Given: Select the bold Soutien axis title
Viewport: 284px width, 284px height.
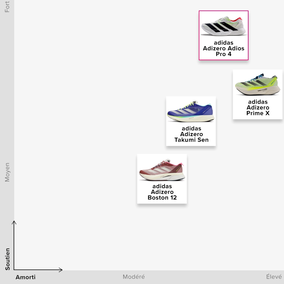Looking at the screenshot, I should [x=7, y=259].
